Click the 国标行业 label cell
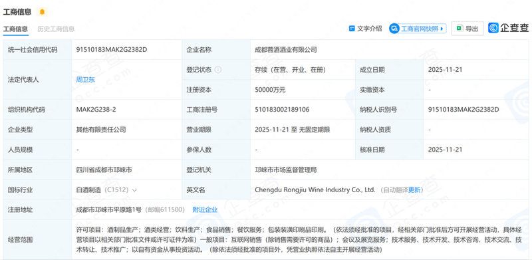Image resolution: width=532 pixels, height=260 pixels. [x=37, y=190]
